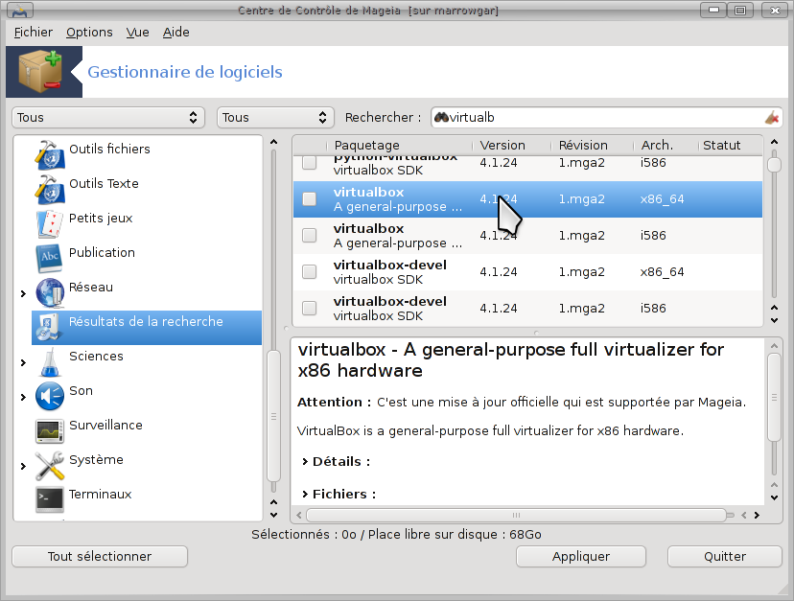
Task: Click the software manager package box icon
Action: pyautogui.click(x=40, y=71)
